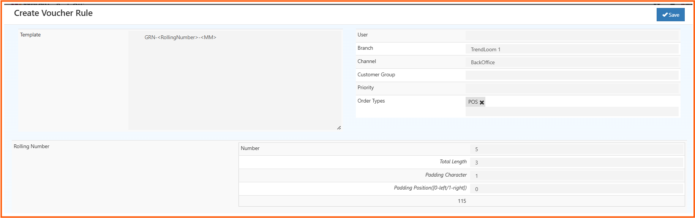Select the Padding Character field
Image resolution: width=695 pixels, height=218 pixels.
pos(576,176)
